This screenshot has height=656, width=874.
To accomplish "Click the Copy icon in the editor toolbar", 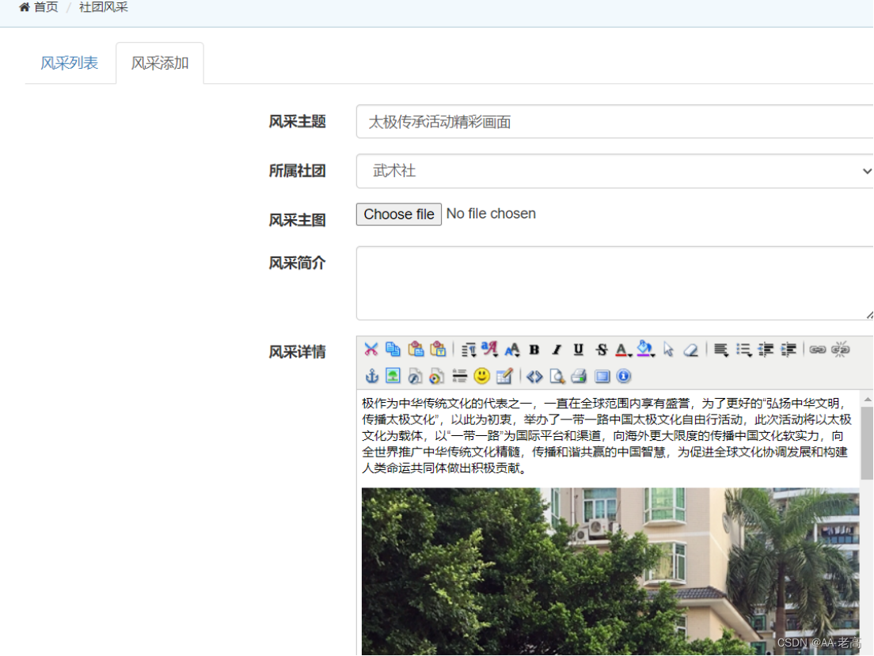I will 393,350.
